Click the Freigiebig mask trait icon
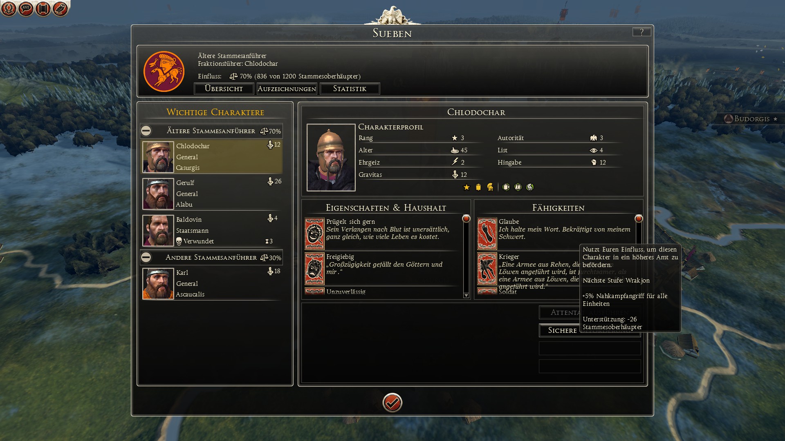This screenshot has height=441, width=785. click(x=314, y=269)
